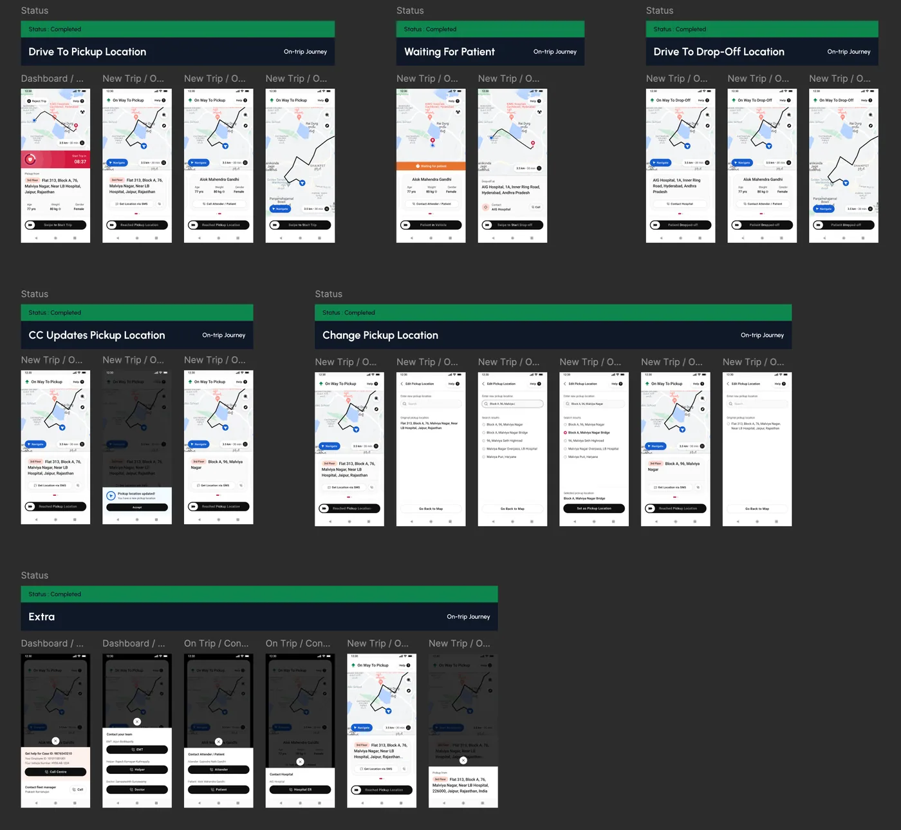The height and width of the screenshot is (830, 901).
Task: Click the EMT call button
Action: (x=137, y=750)
